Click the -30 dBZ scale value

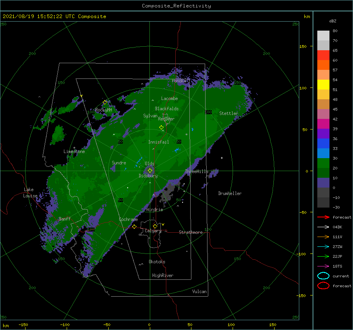336,207
